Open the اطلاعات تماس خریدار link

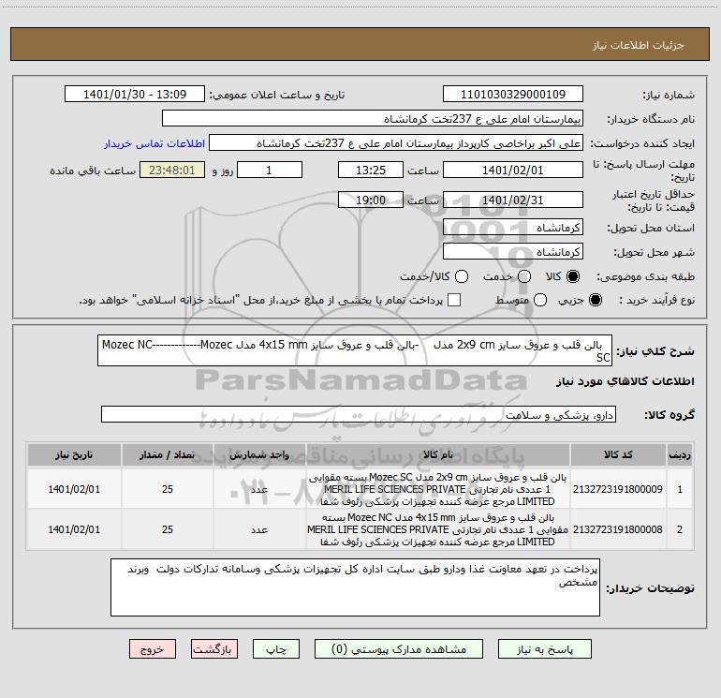[154, 143]
